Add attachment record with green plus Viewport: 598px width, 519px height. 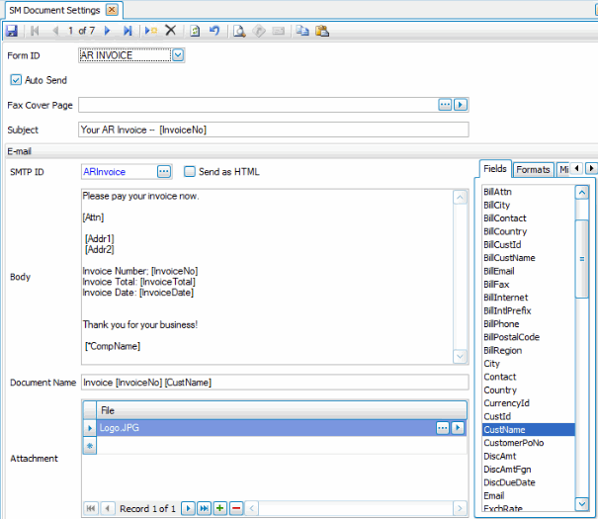(220, 508)
